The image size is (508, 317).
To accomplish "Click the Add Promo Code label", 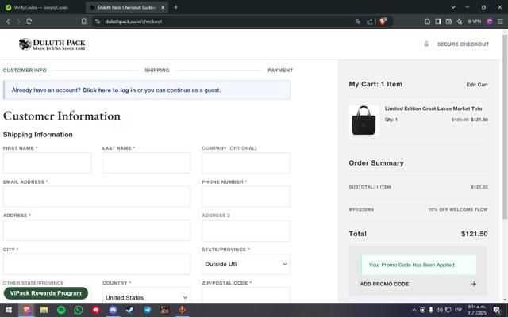I will click(x=384, y=284).
